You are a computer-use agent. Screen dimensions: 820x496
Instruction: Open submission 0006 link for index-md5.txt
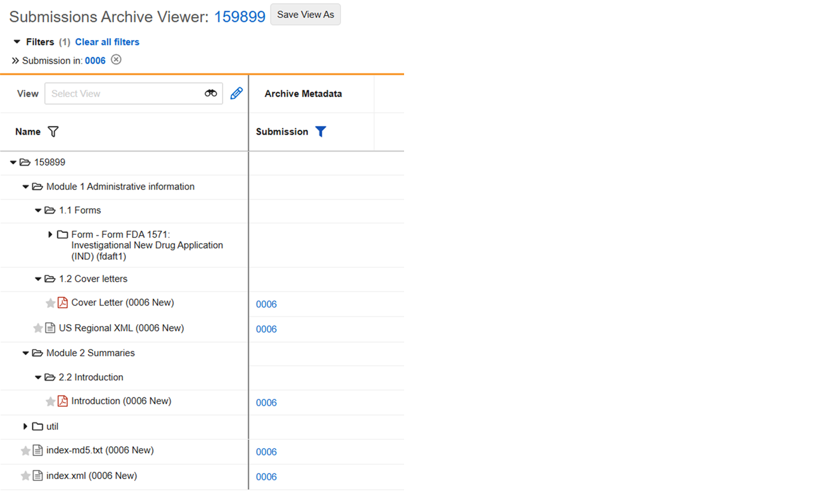click(x=266, y=452)
